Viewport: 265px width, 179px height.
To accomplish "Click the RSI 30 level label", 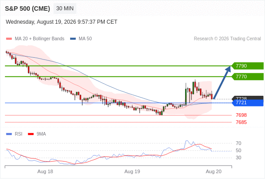I will (x=238, y=158).
